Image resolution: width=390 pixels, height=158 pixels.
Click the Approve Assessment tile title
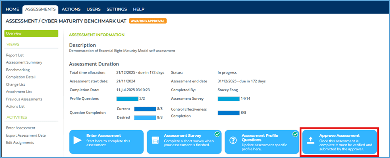coord(340,135)
